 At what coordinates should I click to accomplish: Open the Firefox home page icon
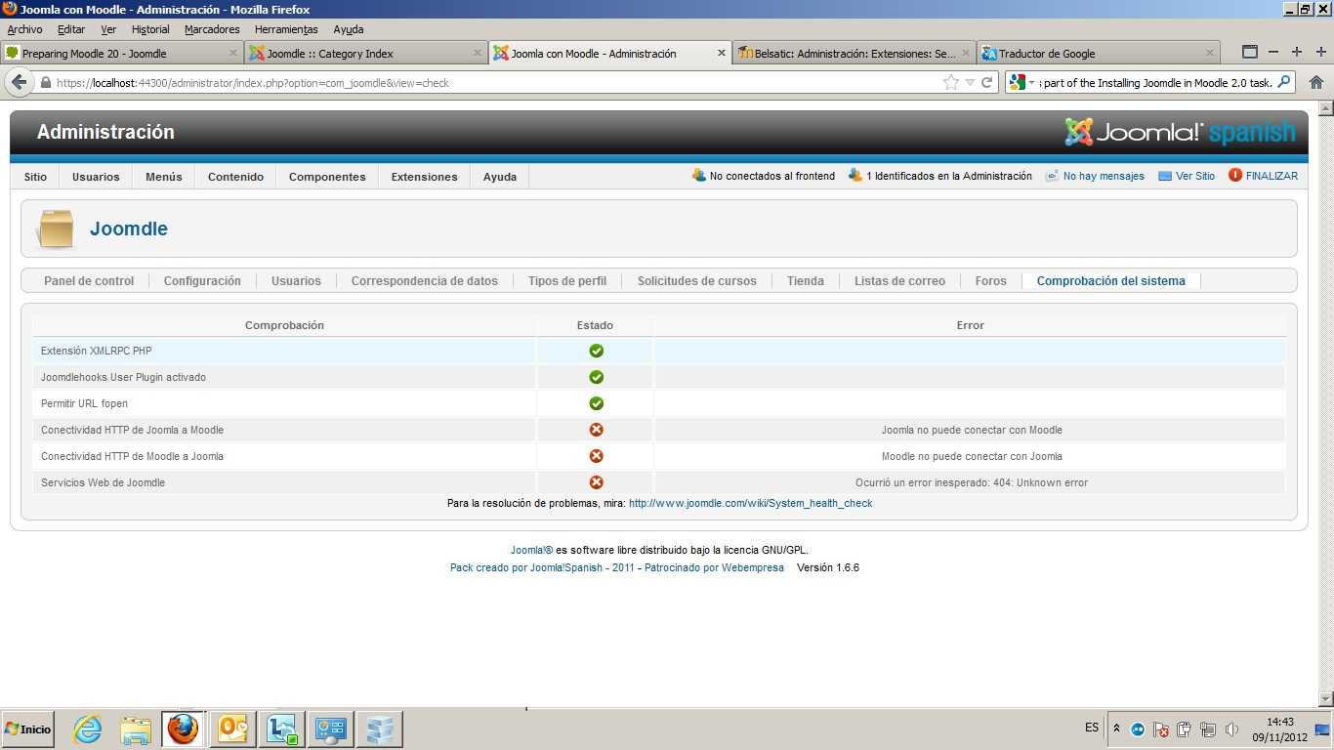1315,83
